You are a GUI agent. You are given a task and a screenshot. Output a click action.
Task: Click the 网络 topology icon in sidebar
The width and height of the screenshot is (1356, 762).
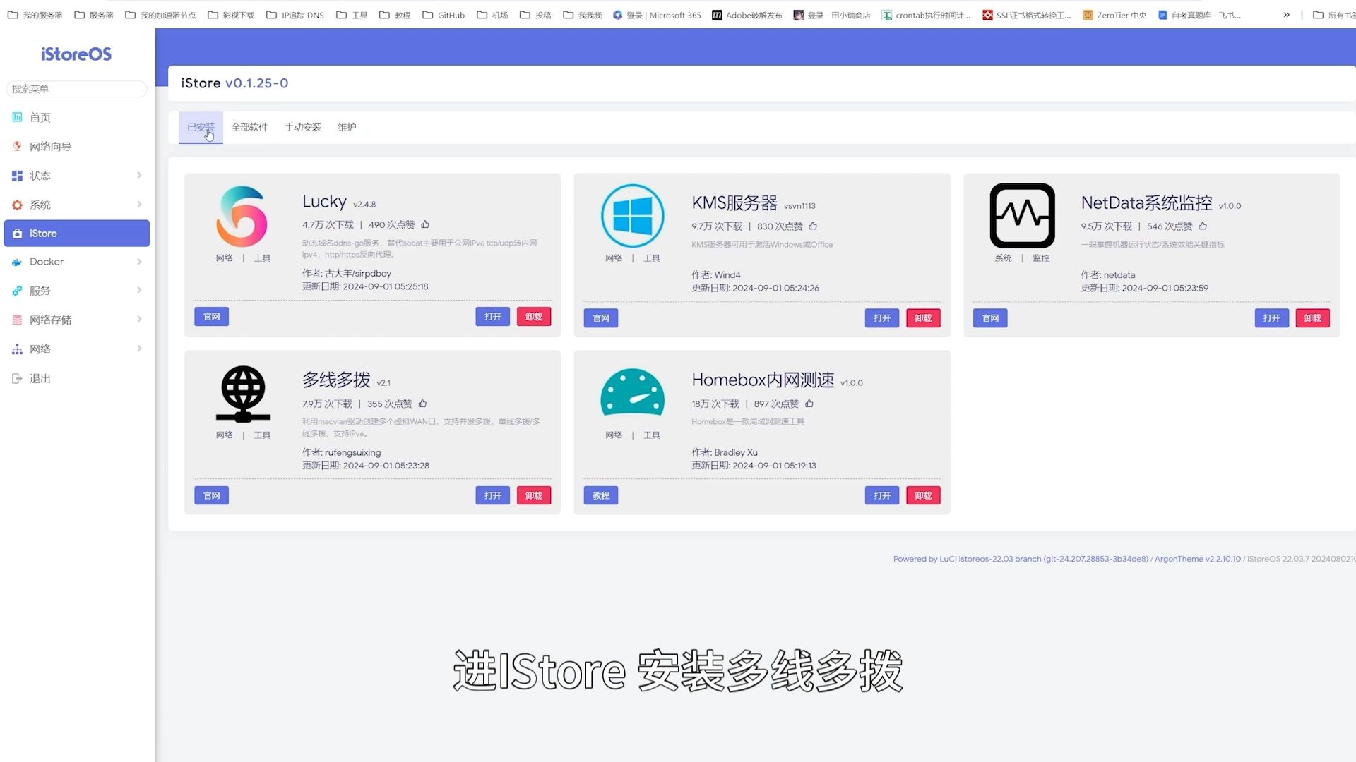click(17, 349)
